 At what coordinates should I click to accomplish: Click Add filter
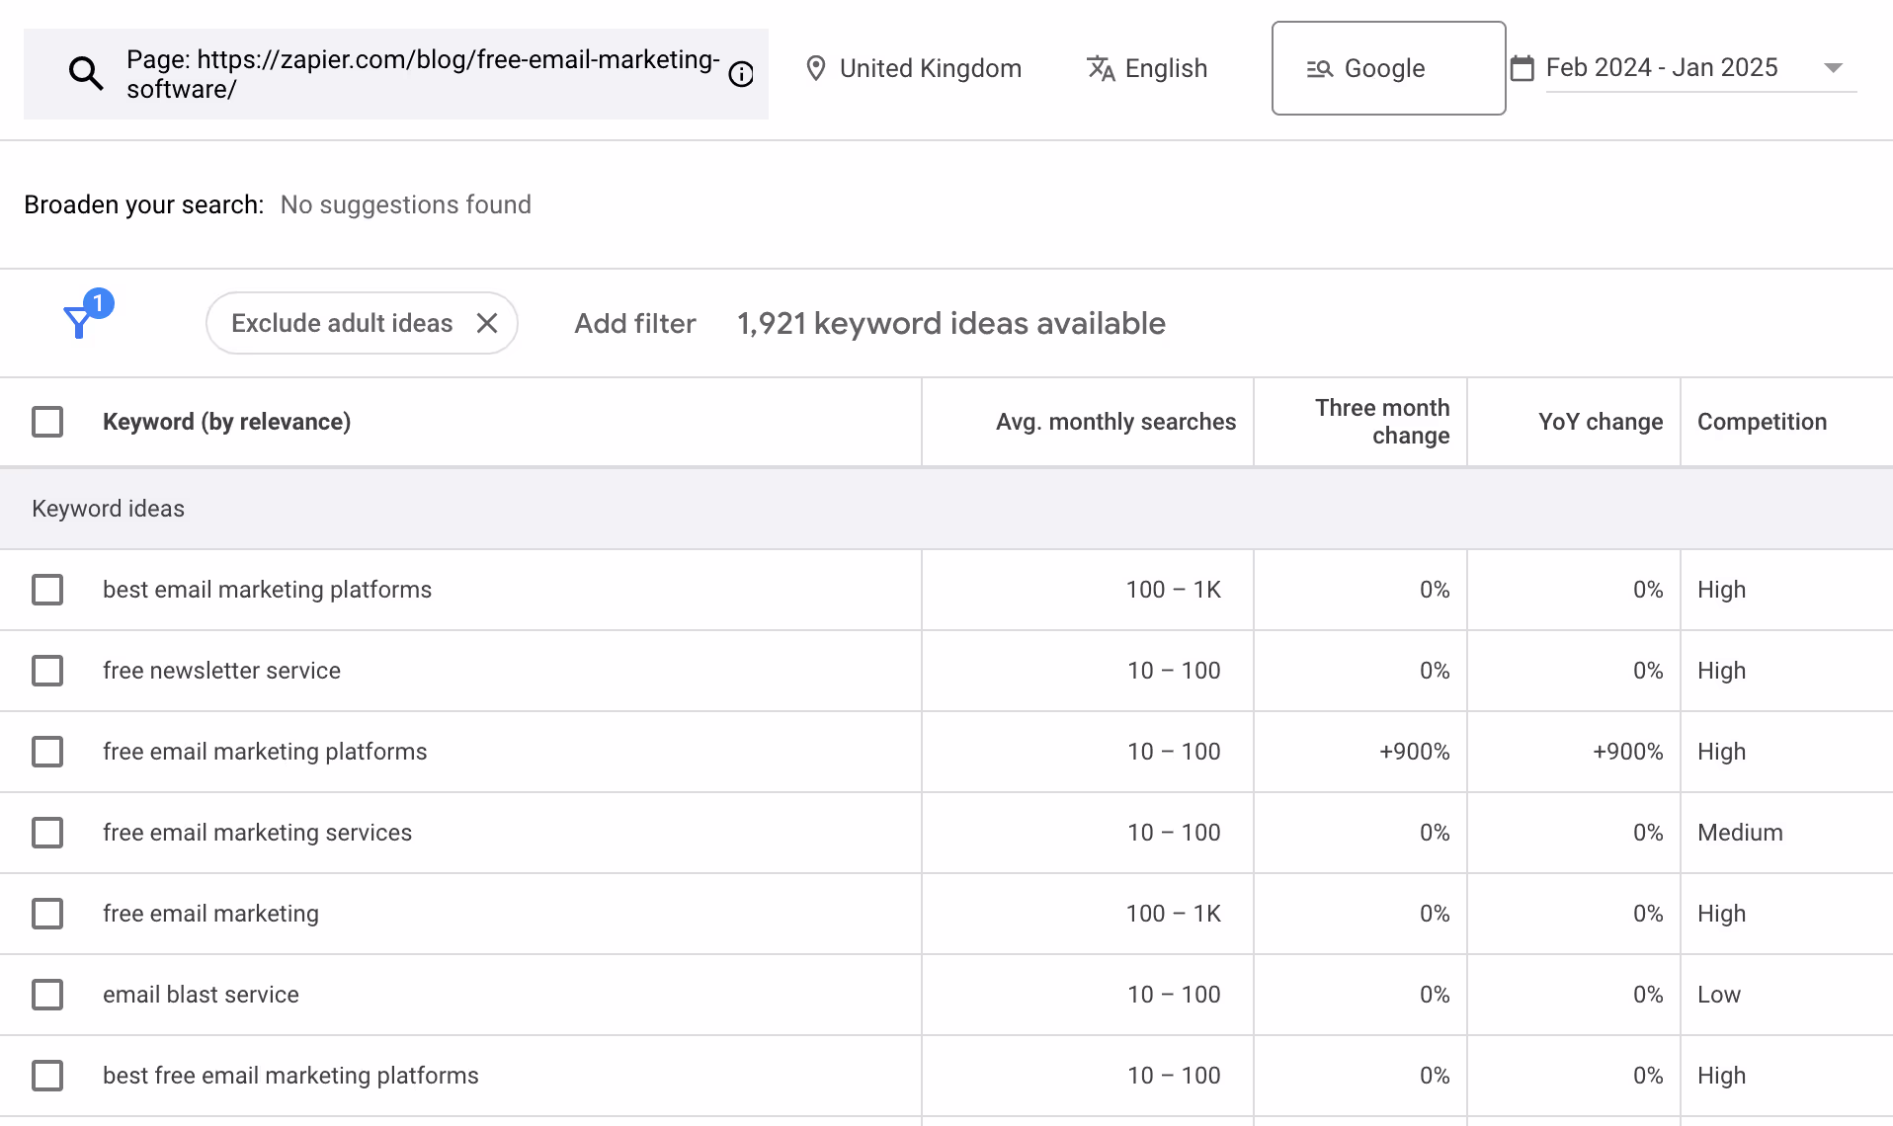[x=635, y=323]
